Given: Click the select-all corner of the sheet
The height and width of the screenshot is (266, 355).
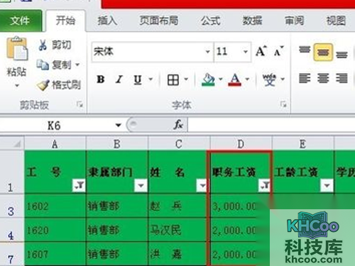Looking at the screenshot, I should coord(12,143).
